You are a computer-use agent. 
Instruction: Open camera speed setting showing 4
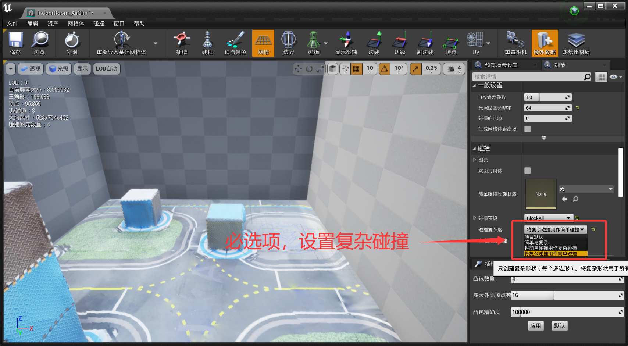pos(454,69)
